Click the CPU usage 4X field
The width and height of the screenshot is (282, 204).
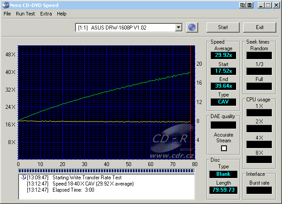pos(259,145)
